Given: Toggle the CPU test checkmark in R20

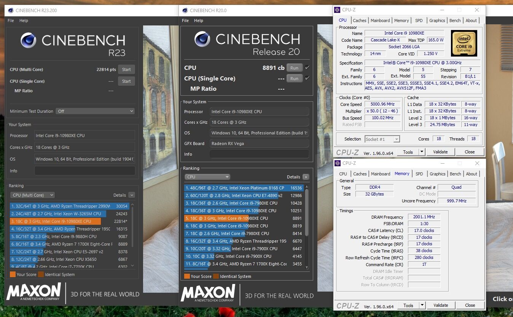Looking at the screenshot, I should pos(307,68).
